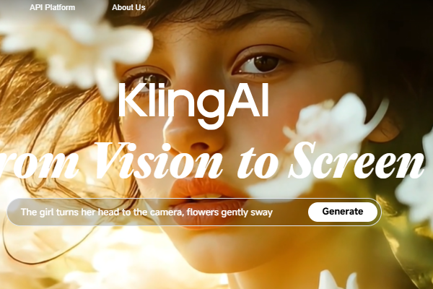
Task: Click the Generate button
Action: (x=343, y=212)
